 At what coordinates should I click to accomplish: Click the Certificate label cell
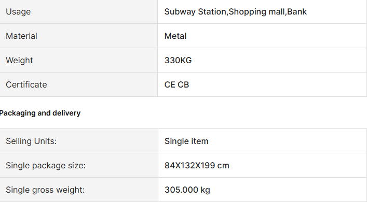[79, 84]
